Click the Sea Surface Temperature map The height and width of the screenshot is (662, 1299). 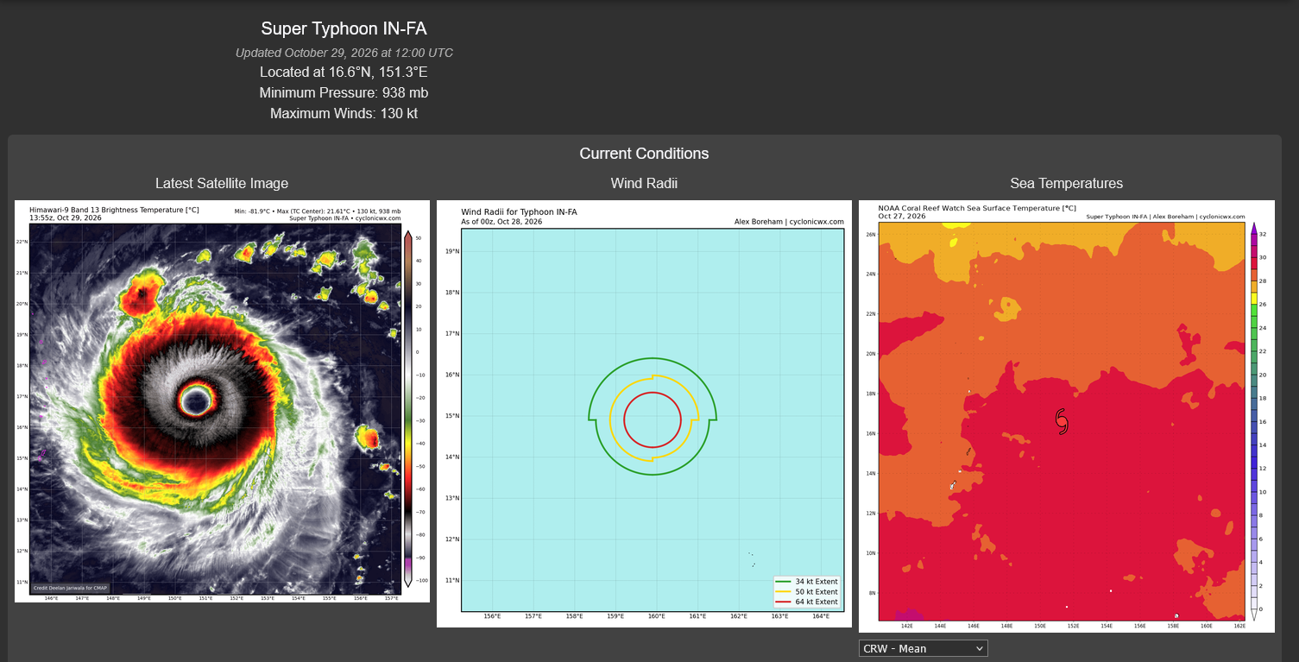tap(1066, 416)
